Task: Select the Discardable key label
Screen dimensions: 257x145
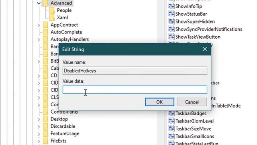Action: 63,126
